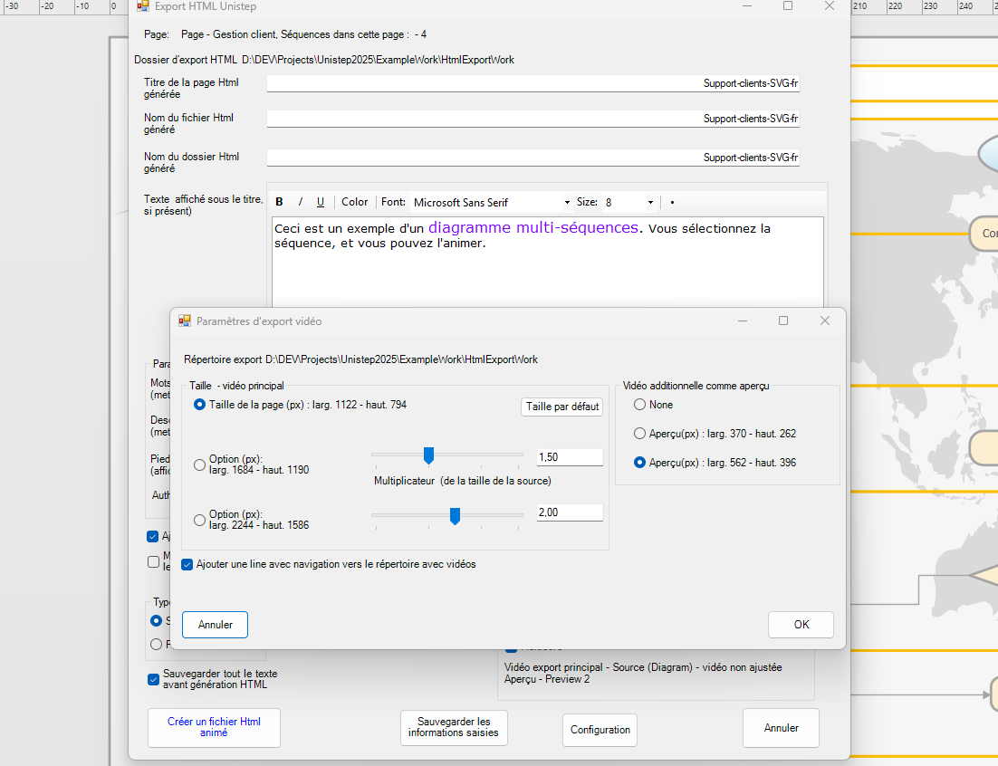Image resolution: width=998 pixels, height=766 pixels.
Task: Toggle underline formatting button
Action: click(x=321, y=202)
